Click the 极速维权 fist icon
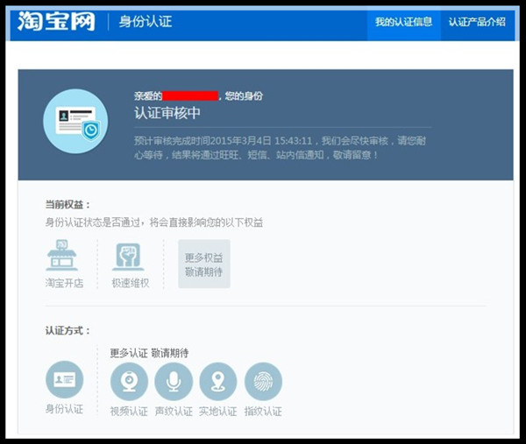The image size is (526, 444). click(x=129, y=257)
